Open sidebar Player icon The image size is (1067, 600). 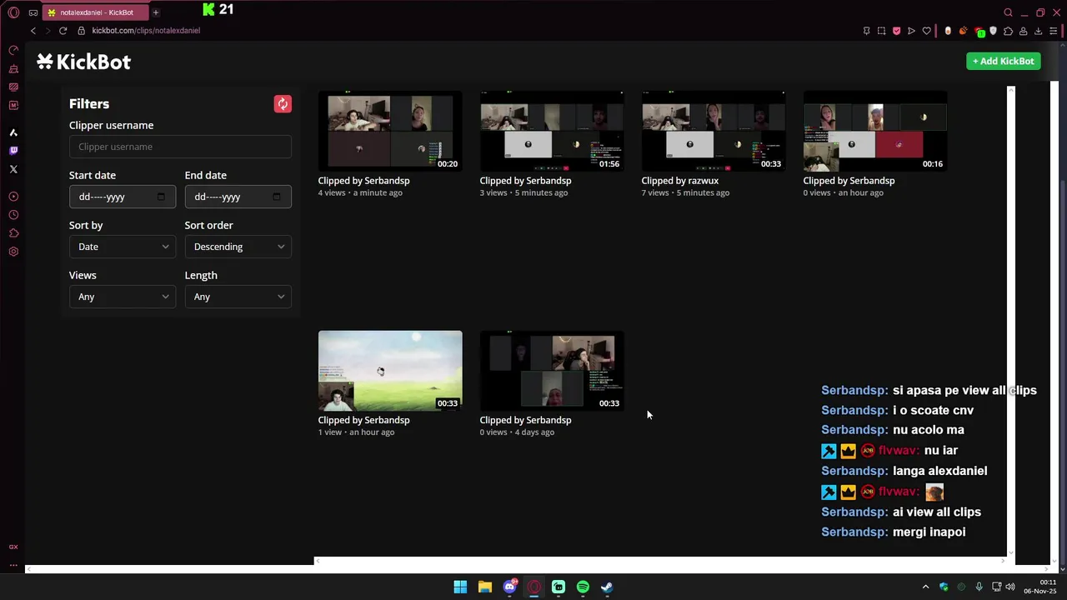tap(13, 197)
